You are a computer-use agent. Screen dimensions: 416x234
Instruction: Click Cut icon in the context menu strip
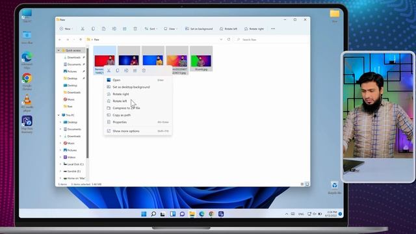click(109, 71)
